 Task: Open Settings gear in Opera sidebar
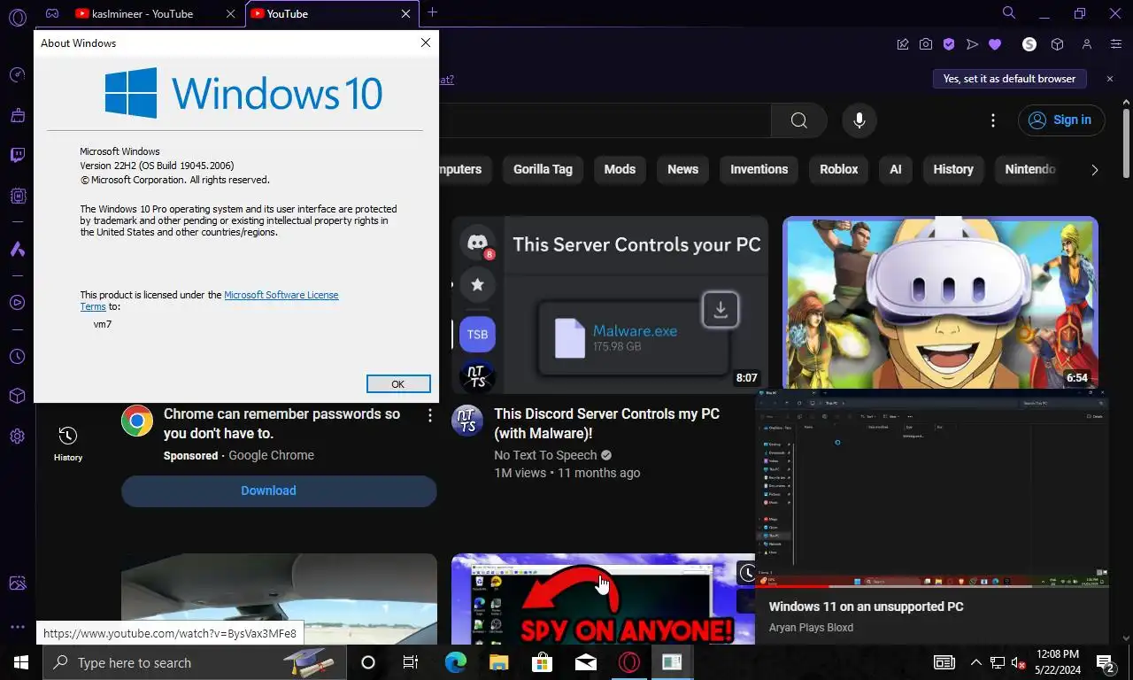[17, 437]
